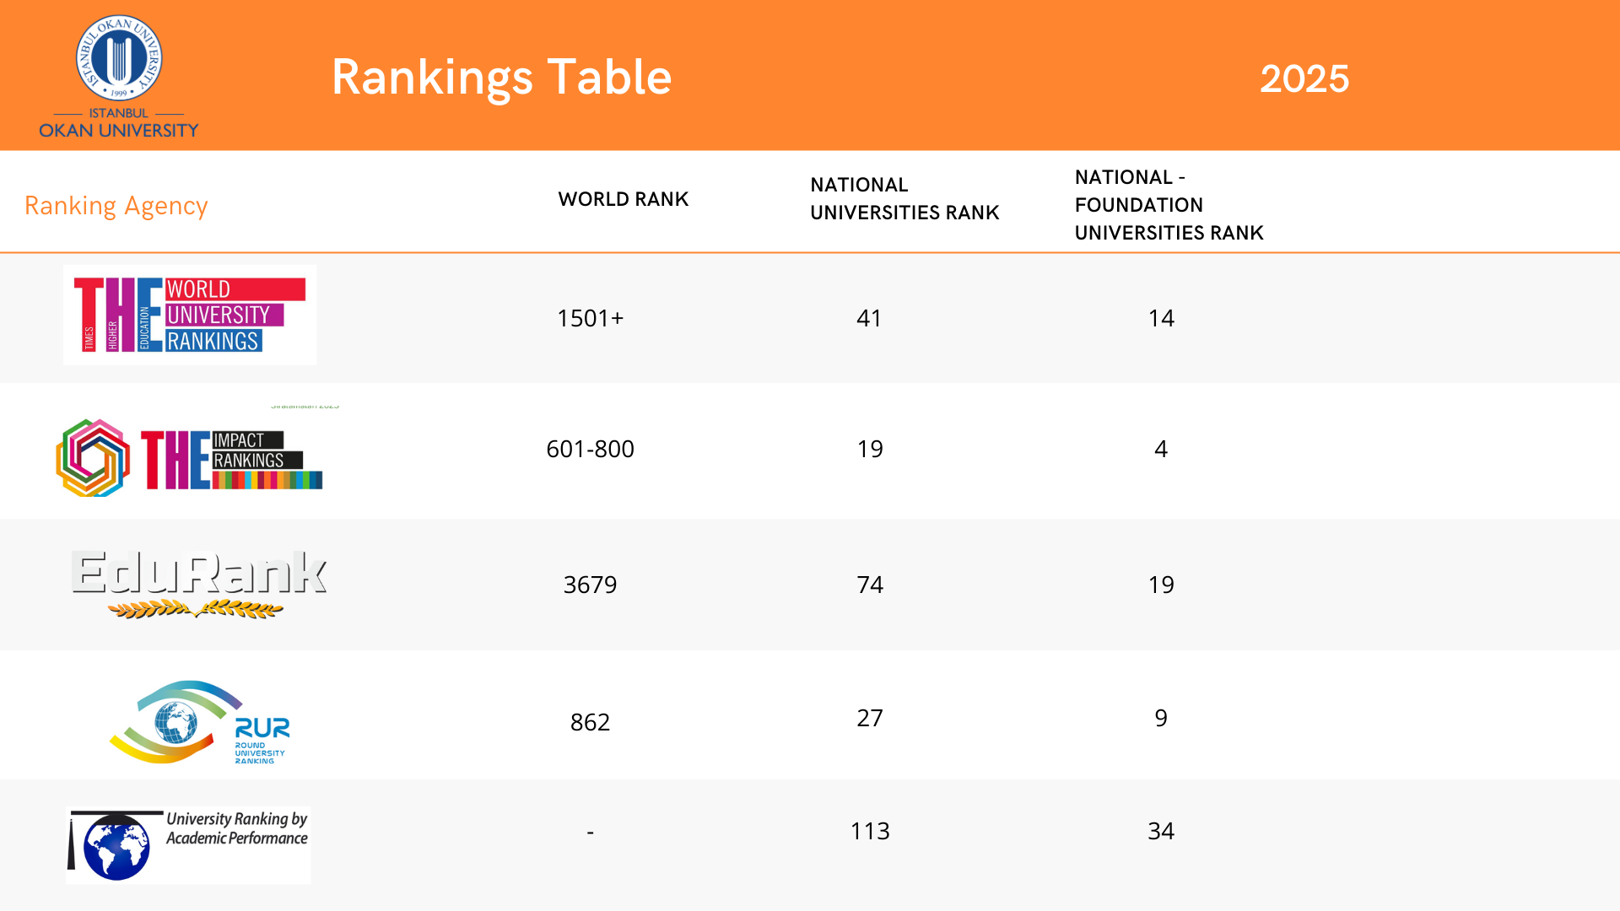Screen dimensions: 1620x911
Task: Click the Rankings Table title
Action: pyautogui.click(x=501, y=78)
